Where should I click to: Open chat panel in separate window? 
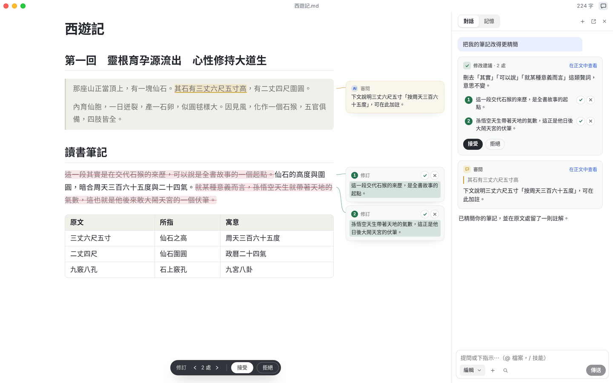pos(593,21)
